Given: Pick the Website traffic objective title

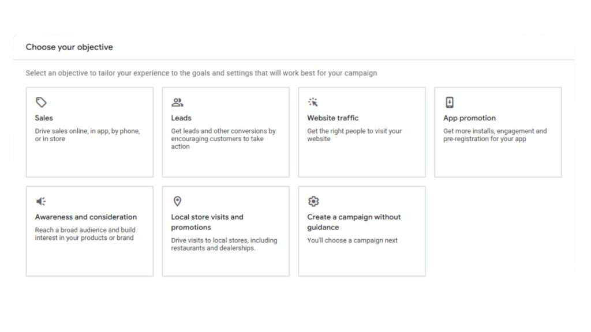Looking at the screenshot, I should click(332, 118).
